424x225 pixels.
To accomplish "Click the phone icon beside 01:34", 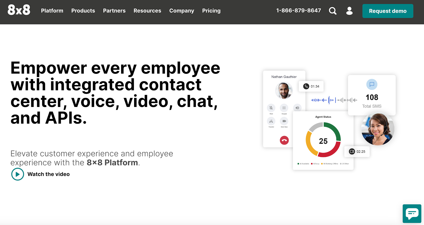I will click(306, 86).
